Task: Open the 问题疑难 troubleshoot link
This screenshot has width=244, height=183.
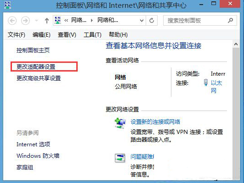Action: (x=142, y=157)
